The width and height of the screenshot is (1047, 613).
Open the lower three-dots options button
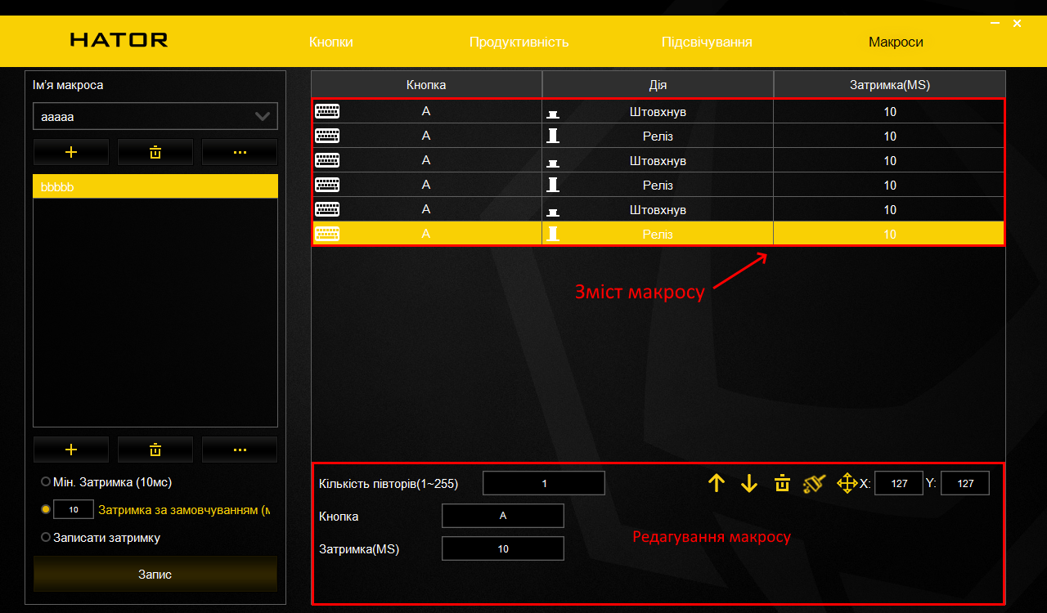[x=240, y=450]
